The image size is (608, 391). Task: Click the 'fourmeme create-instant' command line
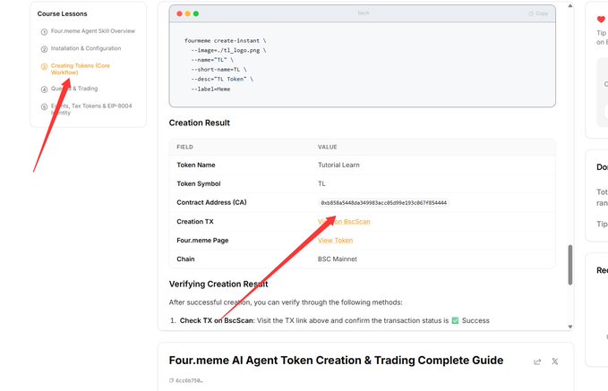pos(226,40)
